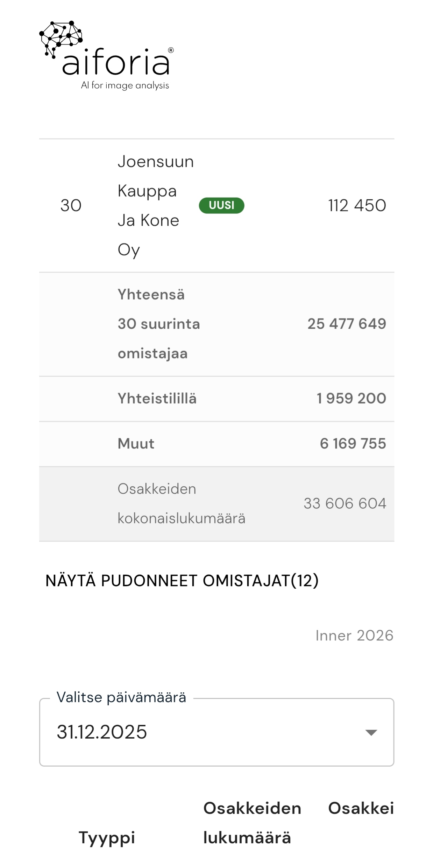
Task: Click the Muut row label
Action: (x=136, y=444)
